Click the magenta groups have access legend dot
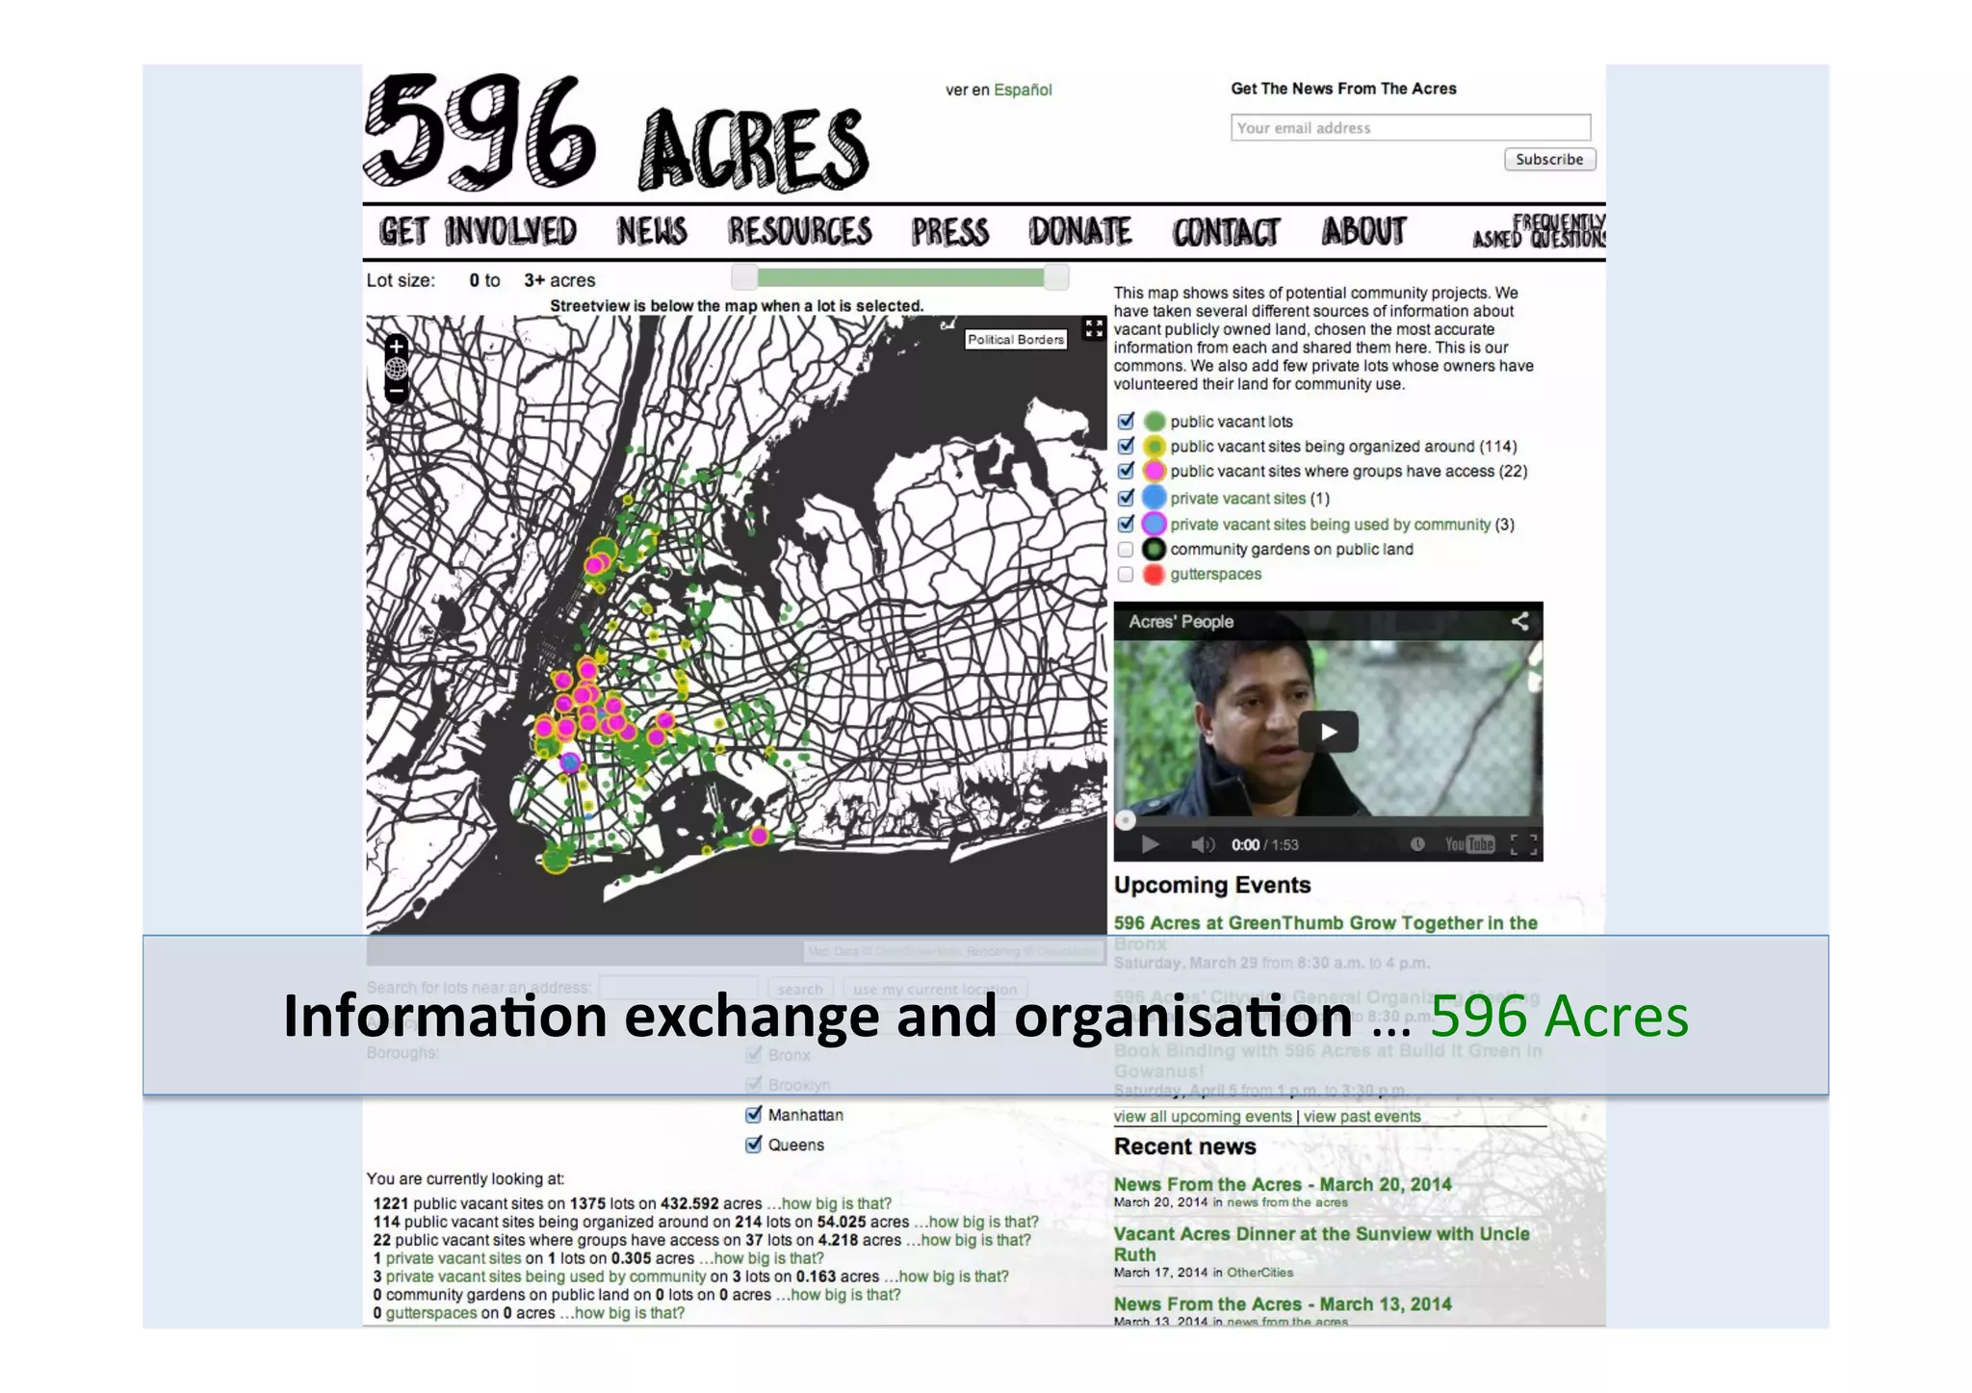 1154,472
